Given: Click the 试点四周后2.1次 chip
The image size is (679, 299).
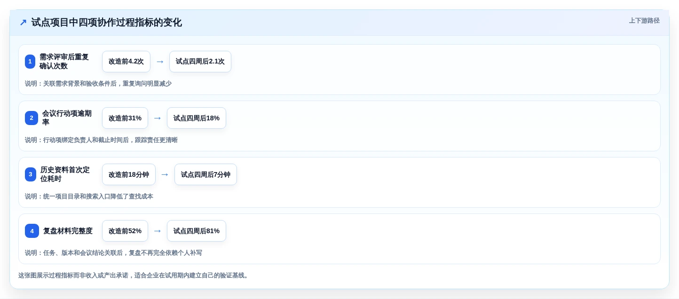Looking at the screenshot, I should click(x=200, y=62).
